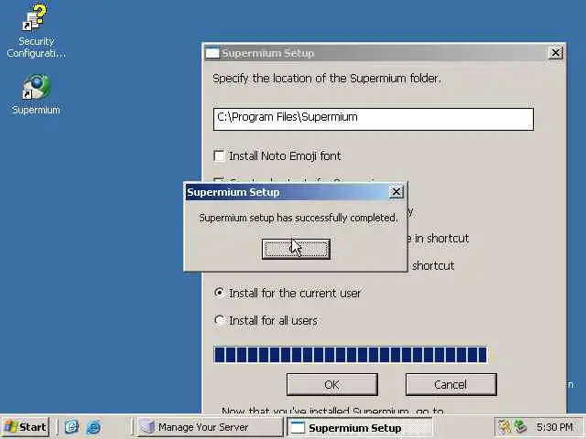
Task: Click the first quick launch desktop icon
Action: point(71,427)
